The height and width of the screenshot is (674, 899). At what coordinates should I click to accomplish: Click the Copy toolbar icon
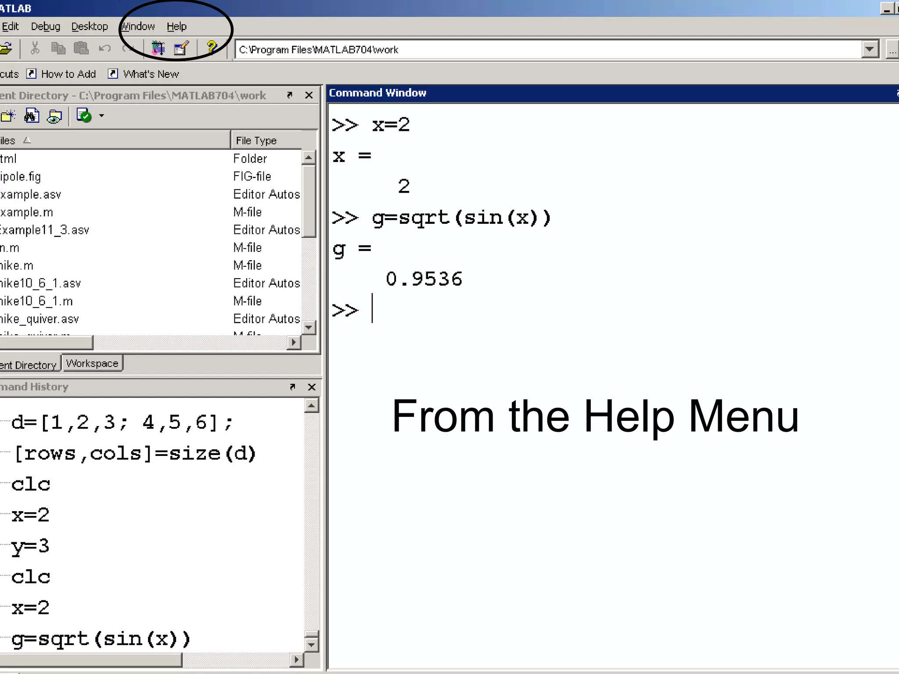click(58, 48)
